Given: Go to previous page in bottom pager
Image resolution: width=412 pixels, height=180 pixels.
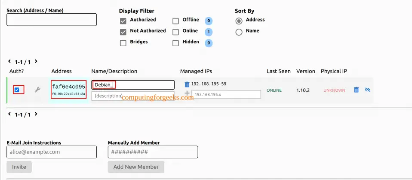Looking at the screenshot, I should pyautogui.click(x=9, y=114).
